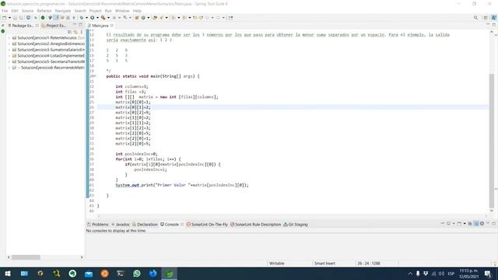The height and width of the screenshot is (280, 498).
Task: Open the External Tools dropdown arrow
Action: pyautogui.click(x=108, y=18)
